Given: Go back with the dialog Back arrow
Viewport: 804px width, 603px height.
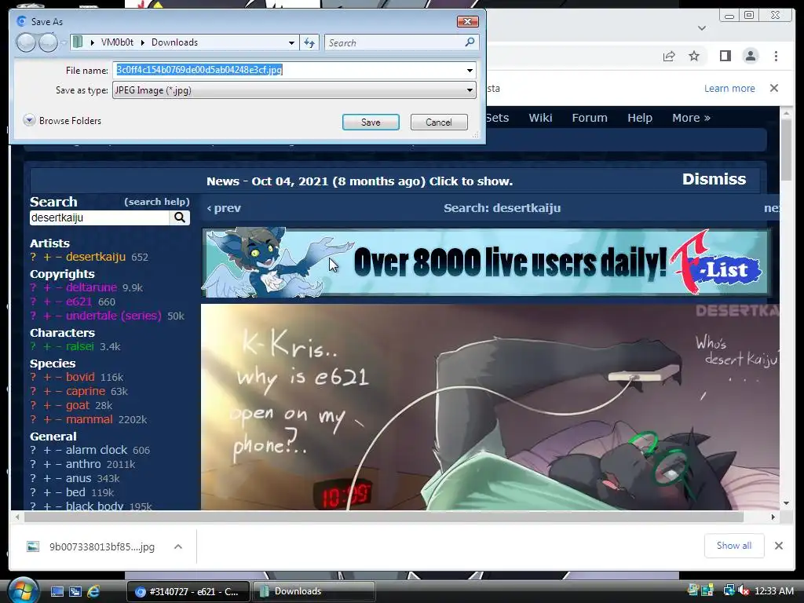Looking at the screenshot, I should (26, 42).
